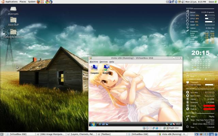Click VirtualBox optical drive status icon
The height and width of the screenshot is (136, 218).
pos(147,128)
